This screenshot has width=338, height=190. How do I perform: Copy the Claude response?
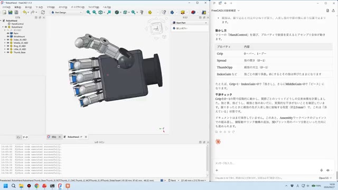(x=217, y=132)
